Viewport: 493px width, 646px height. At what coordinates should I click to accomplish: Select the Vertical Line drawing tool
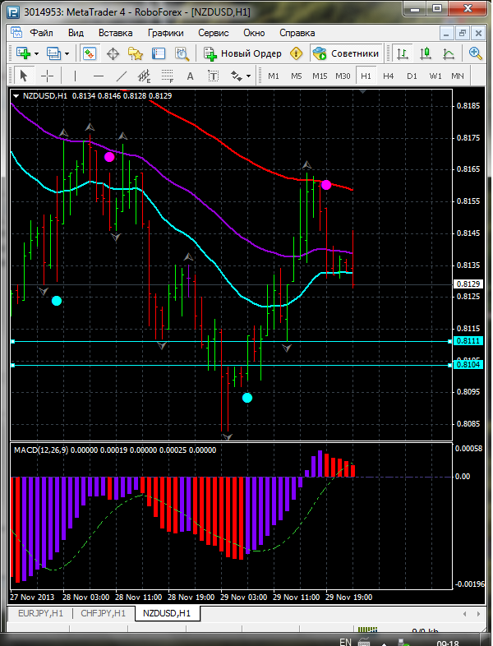coord(75,76)
